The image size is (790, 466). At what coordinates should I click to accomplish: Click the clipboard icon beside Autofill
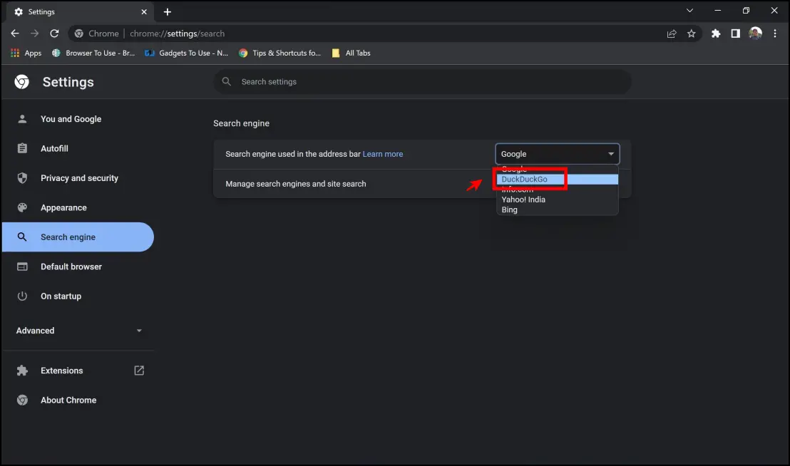pos(22,148)
